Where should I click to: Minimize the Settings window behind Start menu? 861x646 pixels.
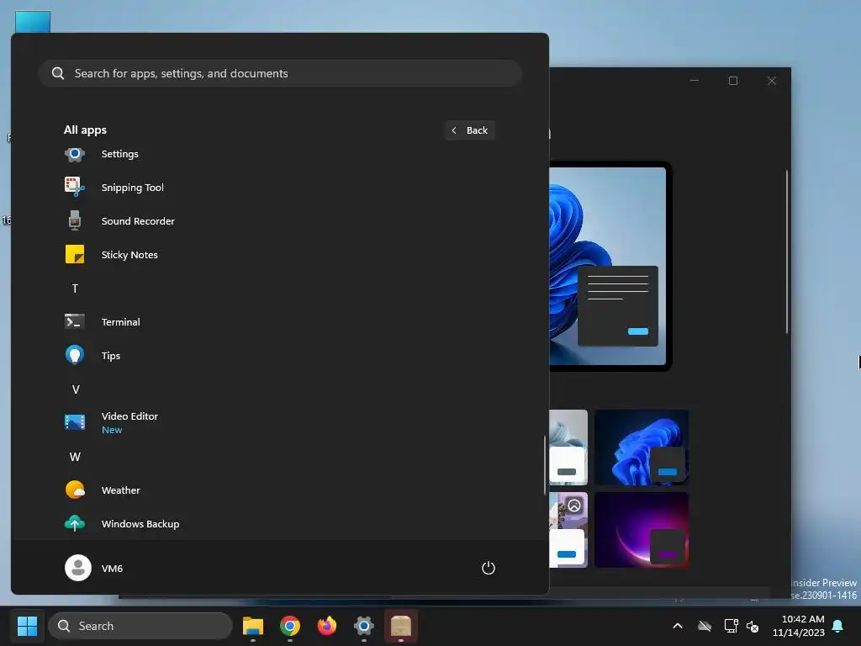coord(695,81)
